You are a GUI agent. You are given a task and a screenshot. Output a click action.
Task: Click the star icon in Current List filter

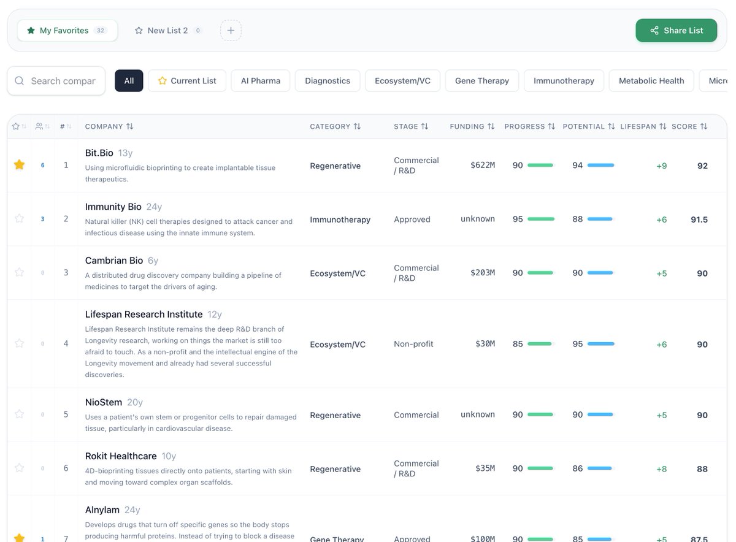163,81
